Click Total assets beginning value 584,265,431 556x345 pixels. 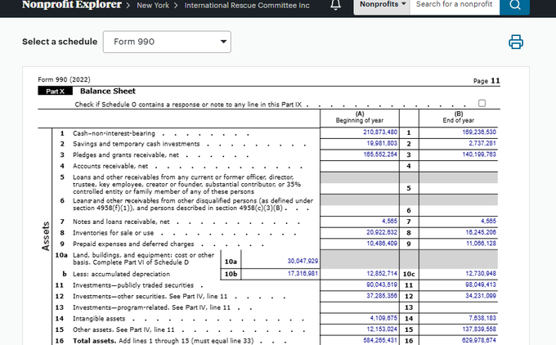[x=380, y=340]
